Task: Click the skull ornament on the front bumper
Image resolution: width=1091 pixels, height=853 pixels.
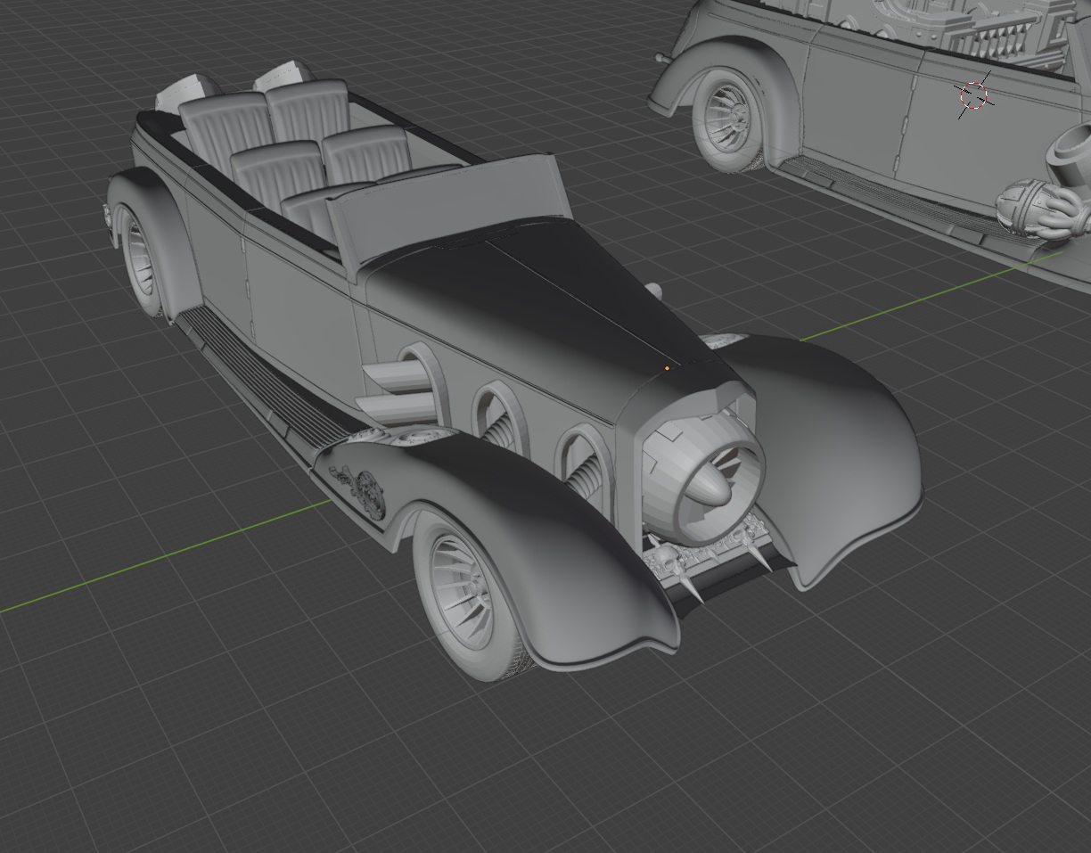Action: tap(667, 561)
